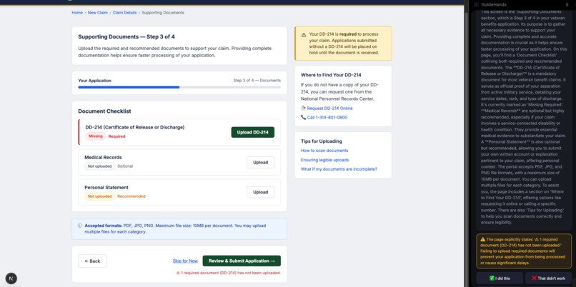Click That didn't work in GuideHands

pyautogui.click(x=548, y=278)
